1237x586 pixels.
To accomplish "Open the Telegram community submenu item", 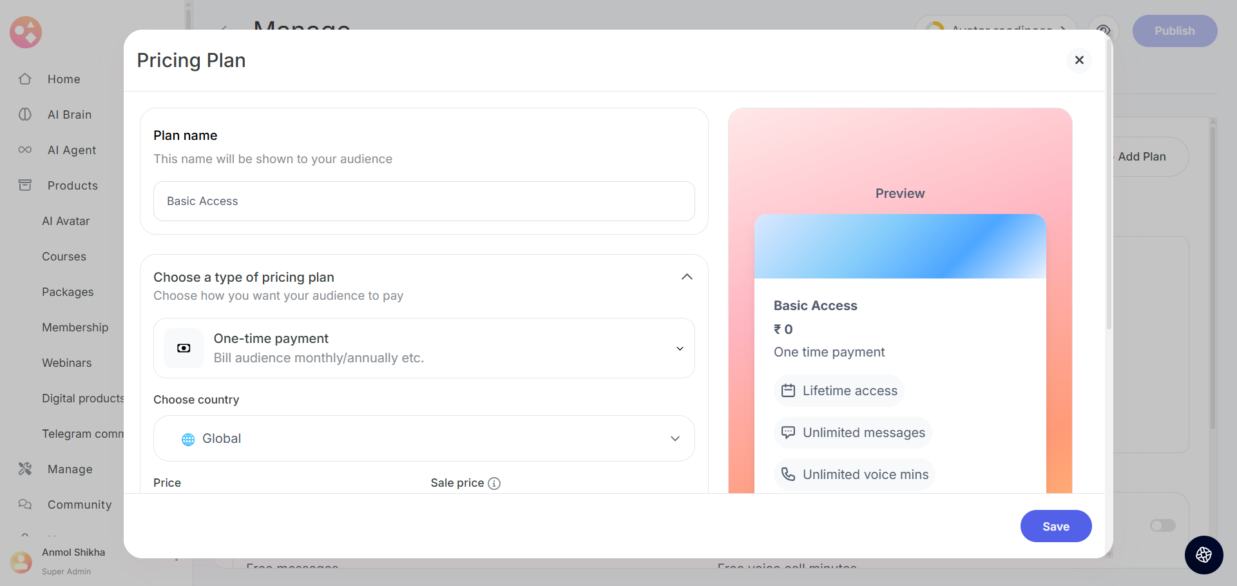I will point(82,434).
